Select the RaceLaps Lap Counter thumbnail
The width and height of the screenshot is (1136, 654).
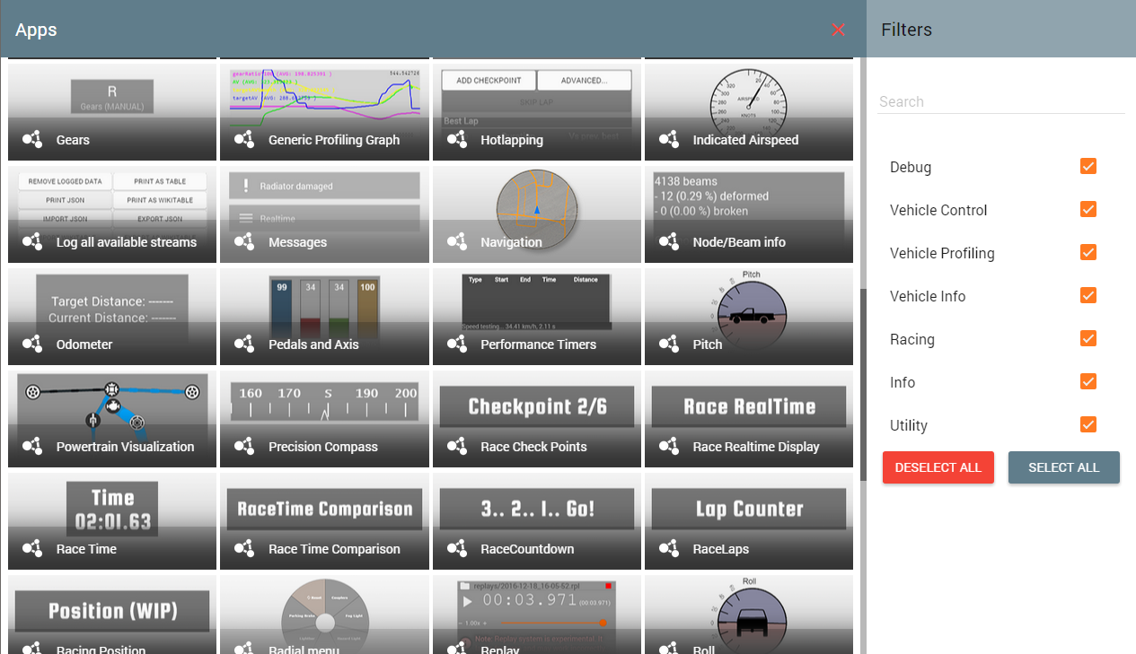point(749,521)
